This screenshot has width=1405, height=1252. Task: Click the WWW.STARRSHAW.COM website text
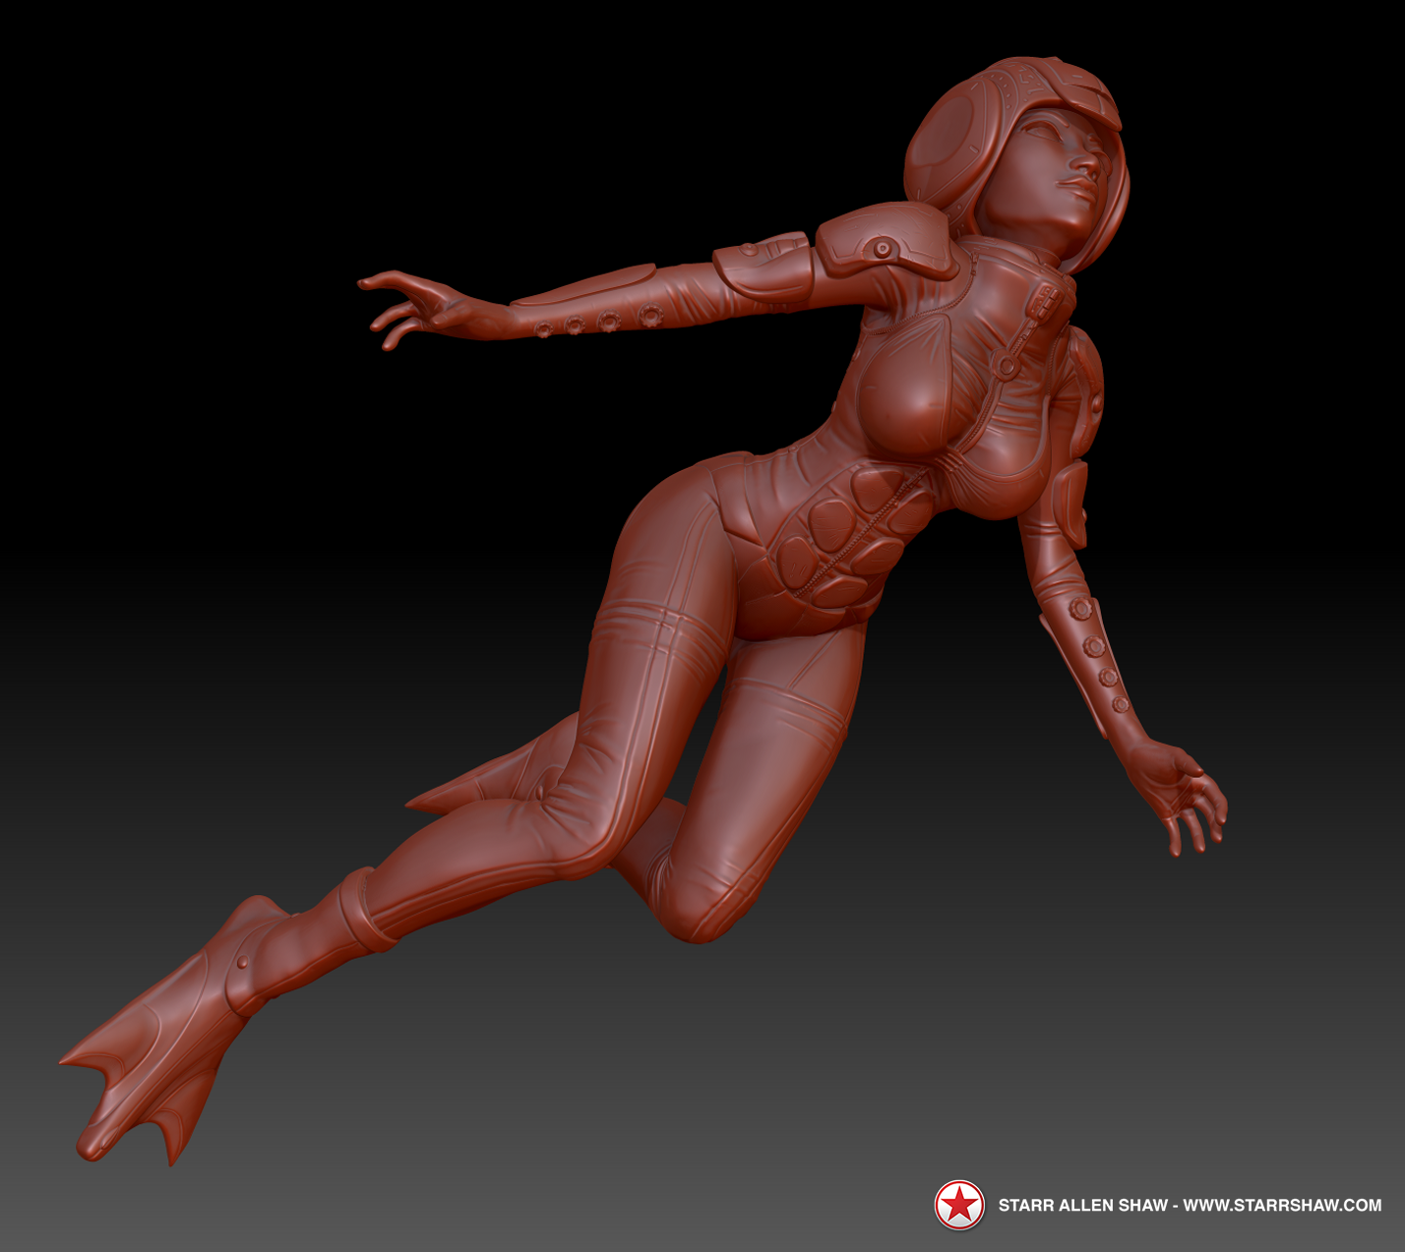pyautogui.click(x=1281, y=1205)
